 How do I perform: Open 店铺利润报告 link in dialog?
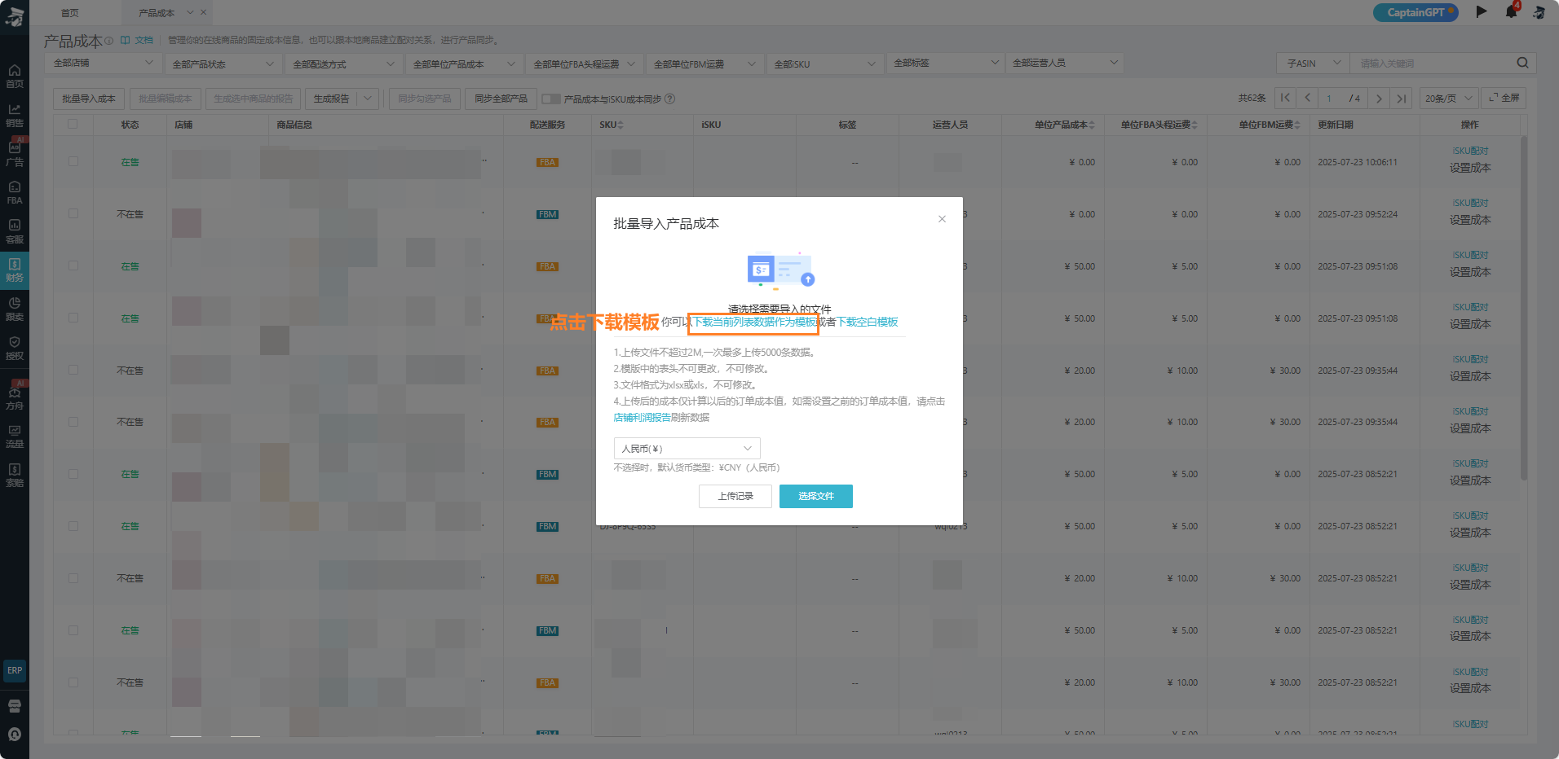point(642,418)
